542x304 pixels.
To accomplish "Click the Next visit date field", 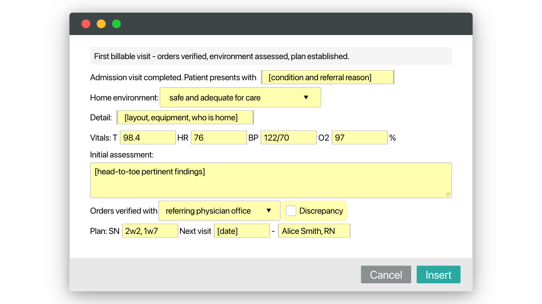I will point(242,231).
